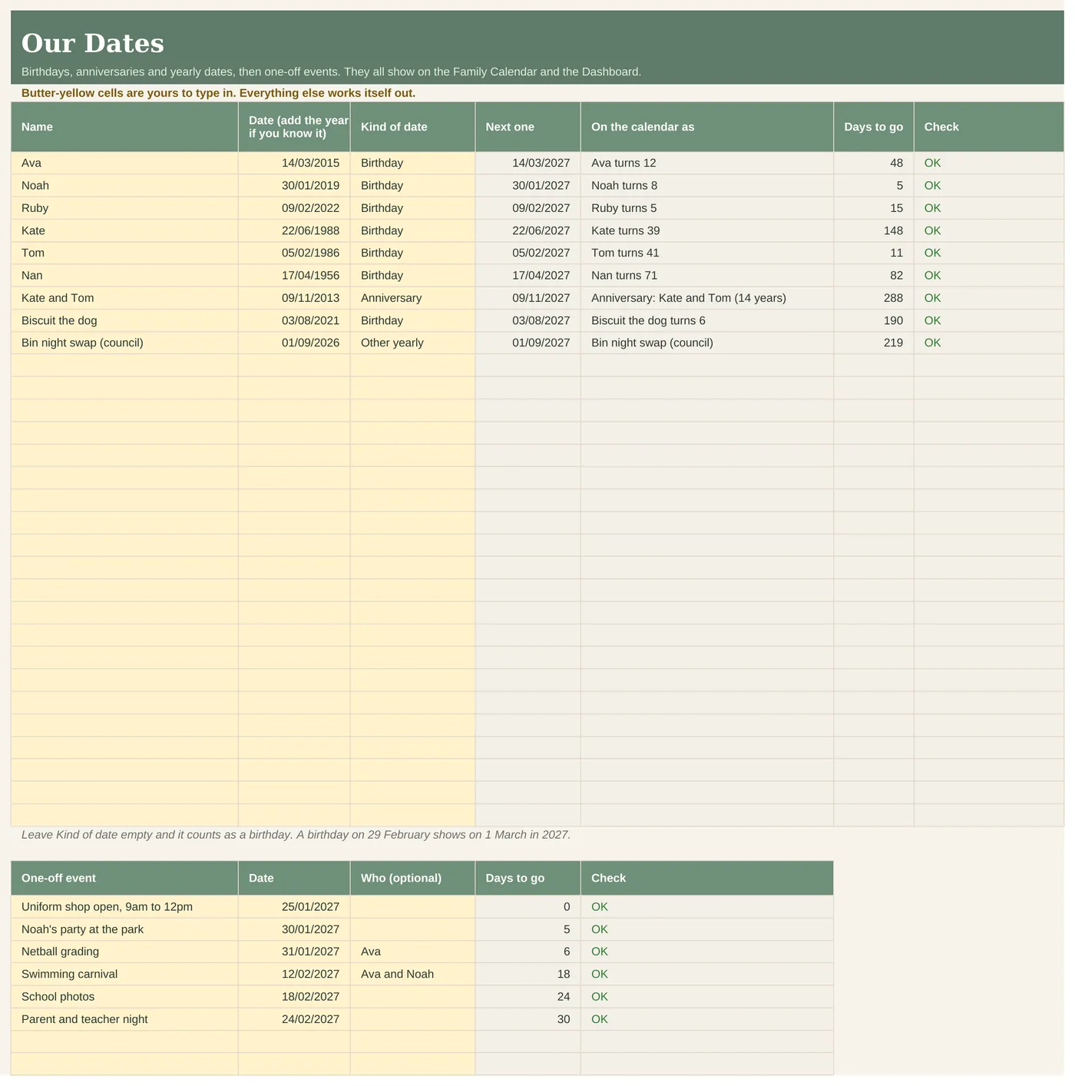The image size is (1075, 1086).
Task: Click the 'Biscuit the dog' name cell
Action: [124, 322]
